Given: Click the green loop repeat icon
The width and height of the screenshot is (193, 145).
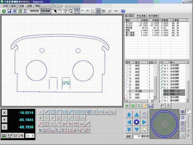Looking at the screenshot, I should tap(139, 106).
